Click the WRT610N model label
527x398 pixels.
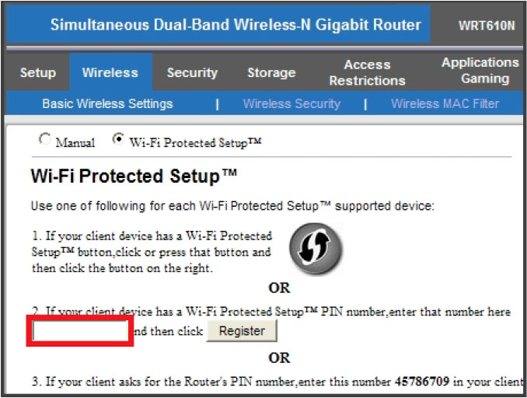(x=487, y=26)
